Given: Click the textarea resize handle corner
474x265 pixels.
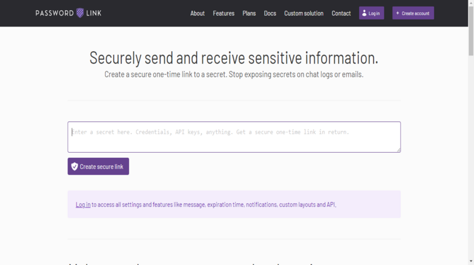Looking at the screenshot, I should click(398, 150).
